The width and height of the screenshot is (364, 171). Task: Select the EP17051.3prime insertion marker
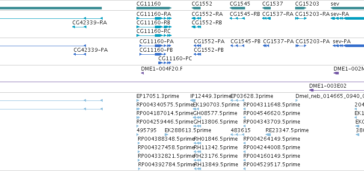138,100
